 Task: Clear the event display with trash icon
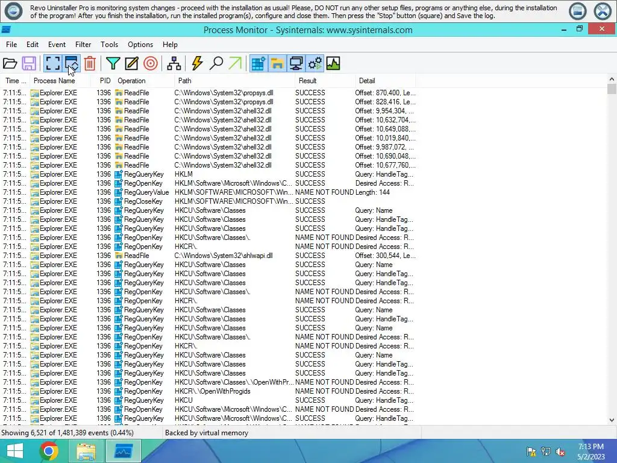pos(90,63)
